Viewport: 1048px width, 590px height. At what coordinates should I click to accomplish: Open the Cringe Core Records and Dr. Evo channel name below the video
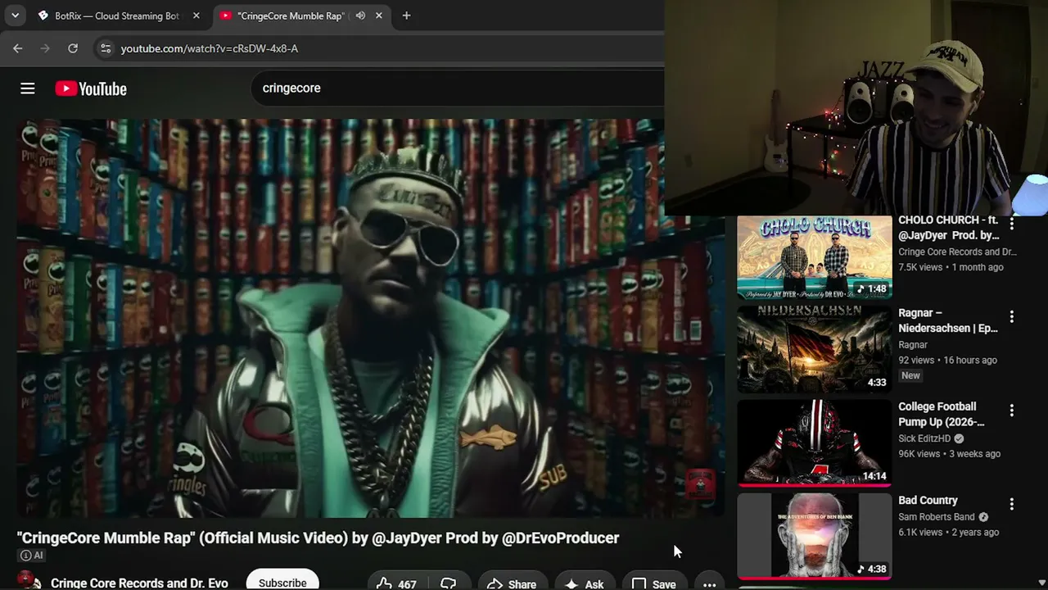[x=139, y=583]
